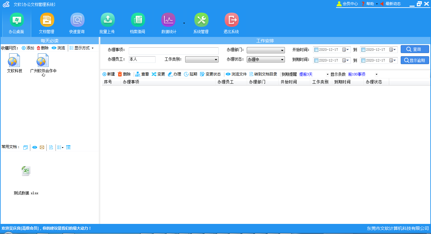
Task: 展开工作类别下拉框
Action: pos(216,59)
